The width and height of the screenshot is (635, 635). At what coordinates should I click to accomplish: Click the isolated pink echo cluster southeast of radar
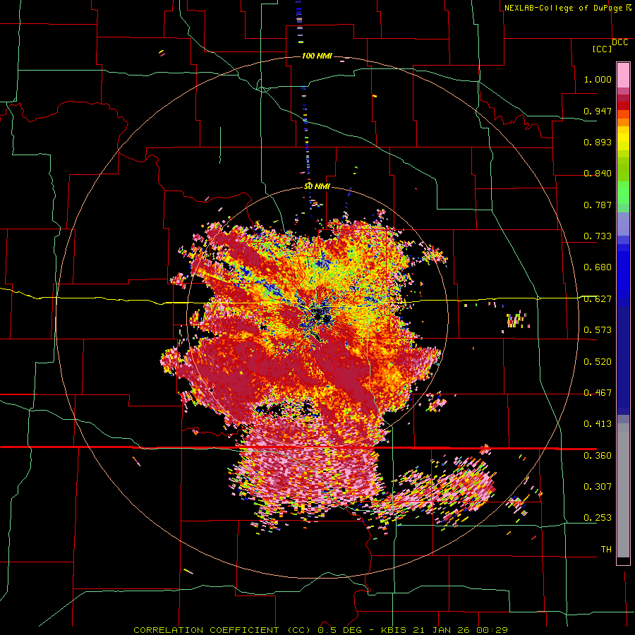click(x=472, y=484)
